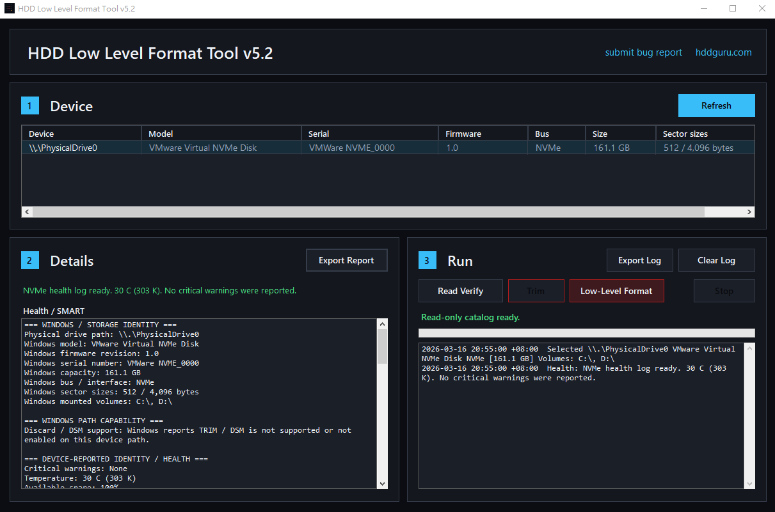Sort by the Model column header
Image resolution: width=775 pixels, height=512 pixels.
click(221, 134)
